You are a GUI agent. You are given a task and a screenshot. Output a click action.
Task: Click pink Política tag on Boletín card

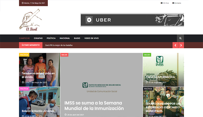(24, 89)
